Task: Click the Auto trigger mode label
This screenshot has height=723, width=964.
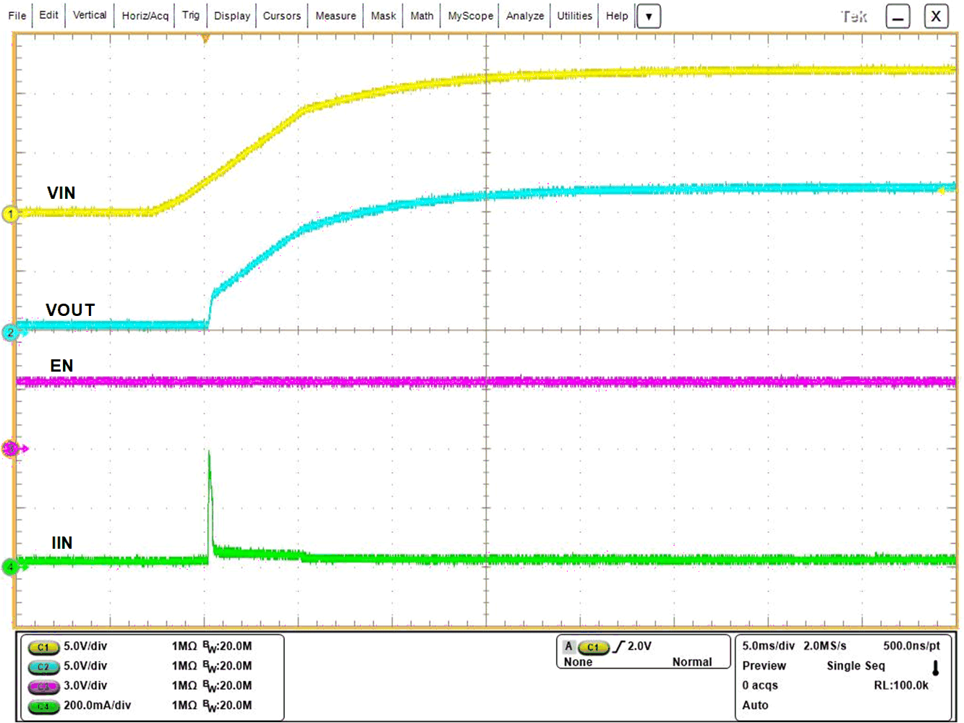Action: [x=755, y=705]
